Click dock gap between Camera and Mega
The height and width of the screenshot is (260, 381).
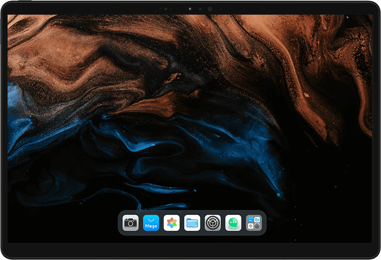[x=141, y=223]
